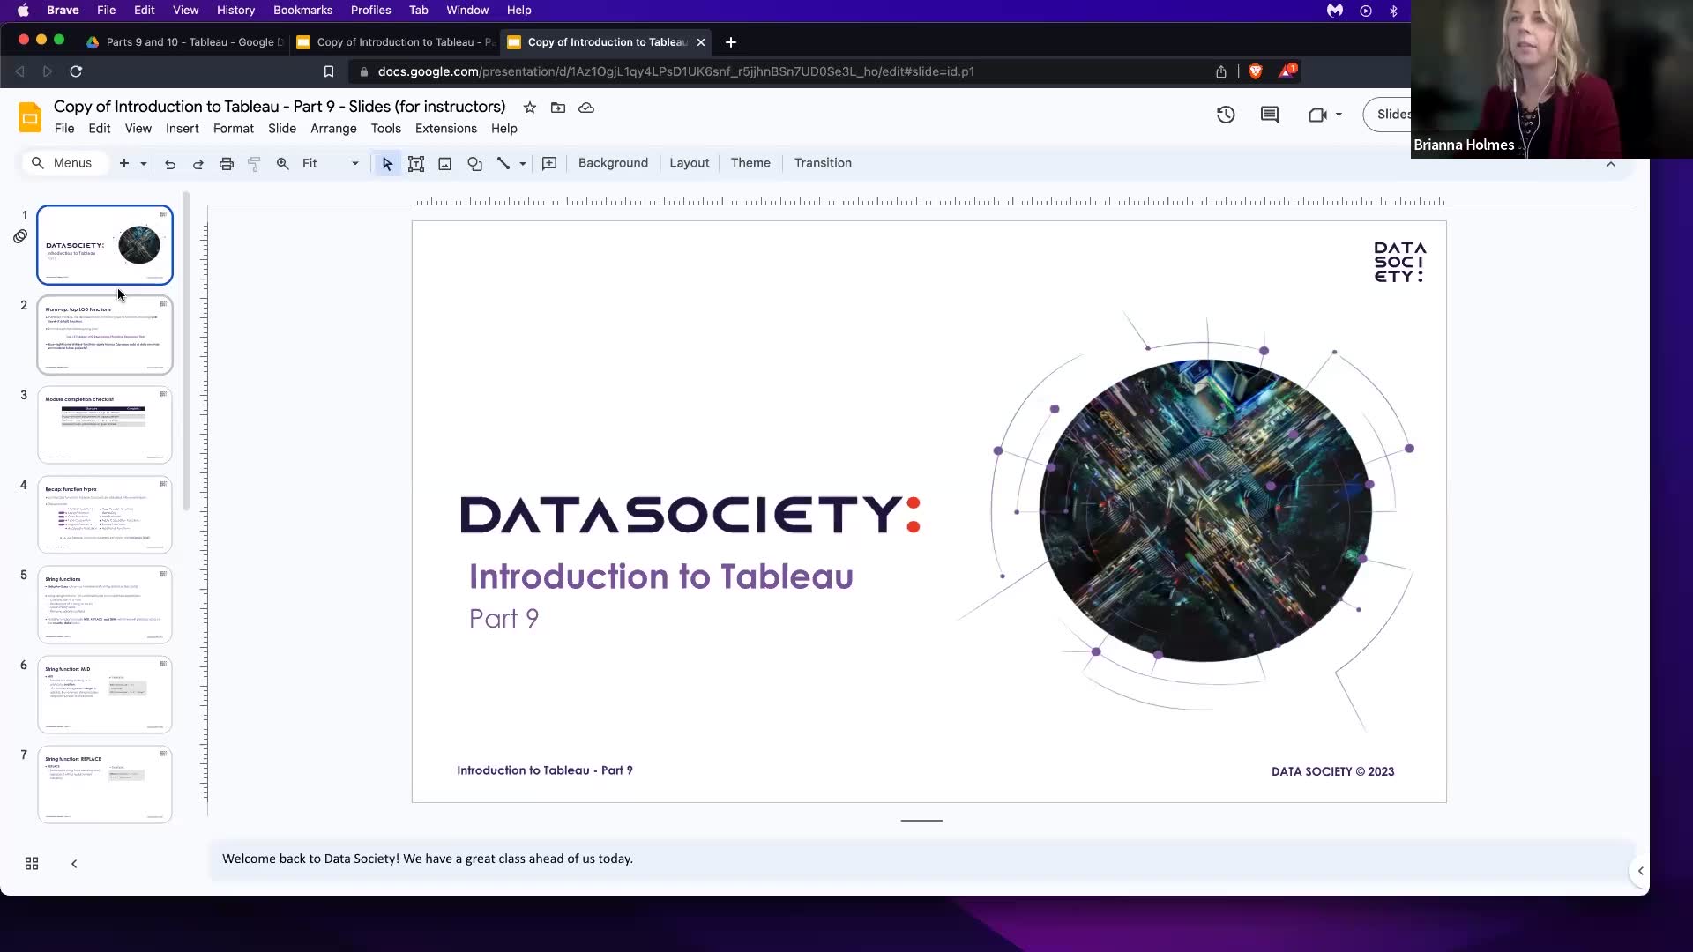Click the presentation title text
Viewport: 1693px width, 952px height.
(280, 107)
